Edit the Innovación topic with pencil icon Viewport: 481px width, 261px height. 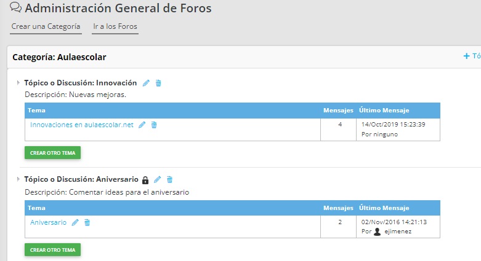[x=146, y=83]
